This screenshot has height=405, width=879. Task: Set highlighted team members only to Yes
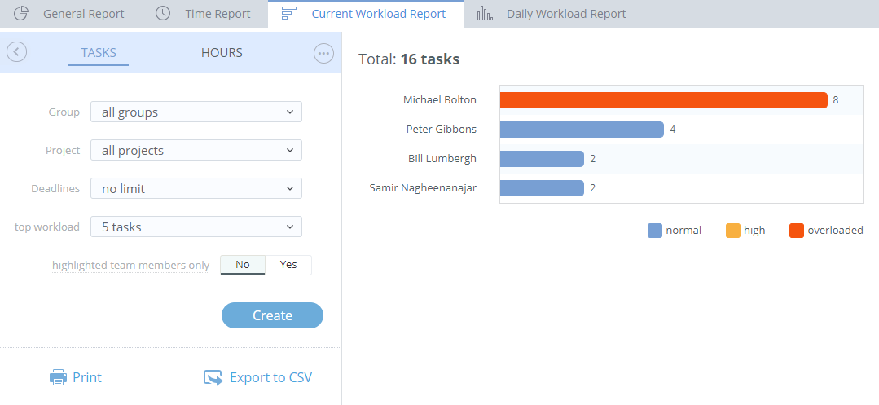pyautogui.click(x=288, y=265)
